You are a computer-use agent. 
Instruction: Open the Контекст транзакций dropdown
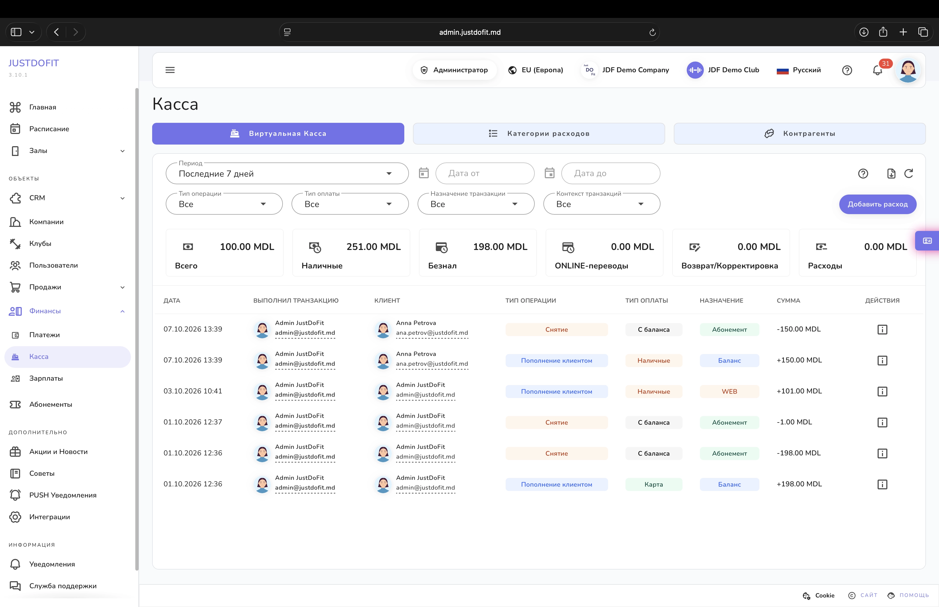(x=601, y=204)
